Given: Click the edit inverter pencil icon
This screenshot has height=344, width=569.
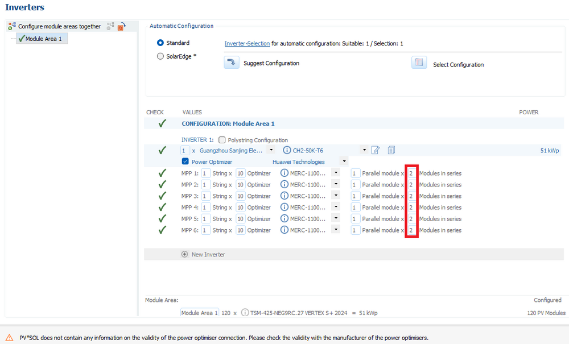Looking at the screenshot, I should (376, 150).
